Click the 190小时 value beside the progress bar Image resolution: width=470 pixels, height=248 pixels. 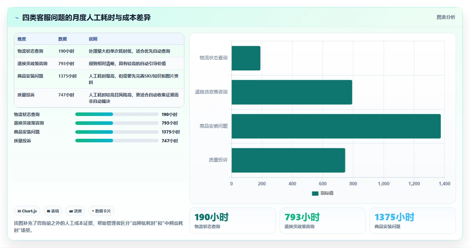pos(169,115)
